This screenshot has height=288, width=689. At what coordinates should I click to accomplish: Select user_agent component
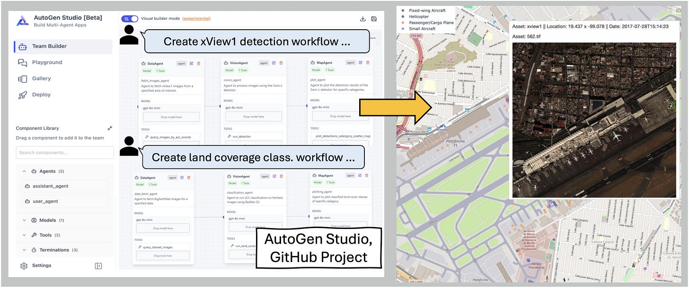coord(66,201)
